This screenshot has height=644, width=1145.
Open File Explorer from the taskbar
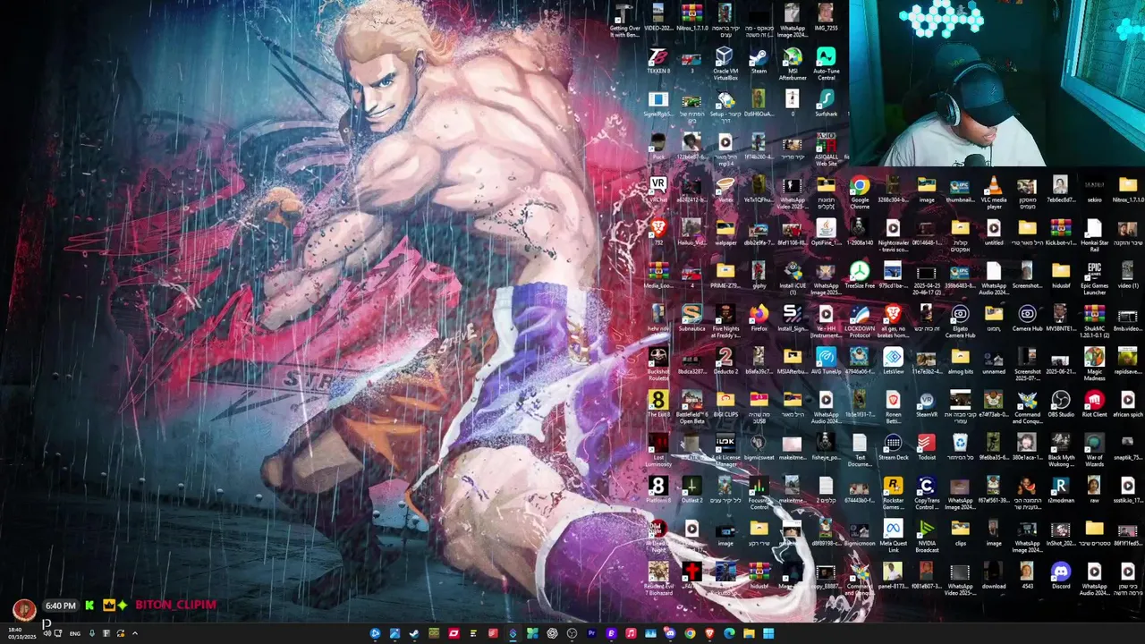click(749, 633)
